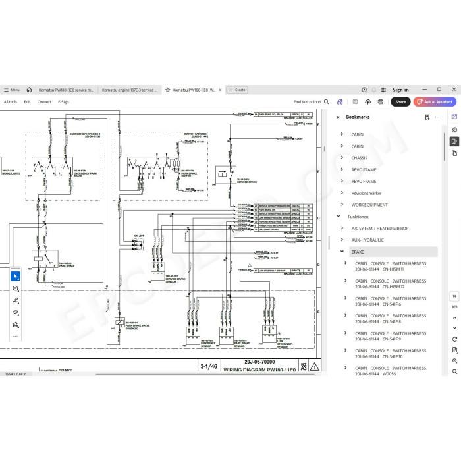Close the Bookmarks panel
Image resolution: width=461 pixels, height=461 pixels.
[338, 117]
